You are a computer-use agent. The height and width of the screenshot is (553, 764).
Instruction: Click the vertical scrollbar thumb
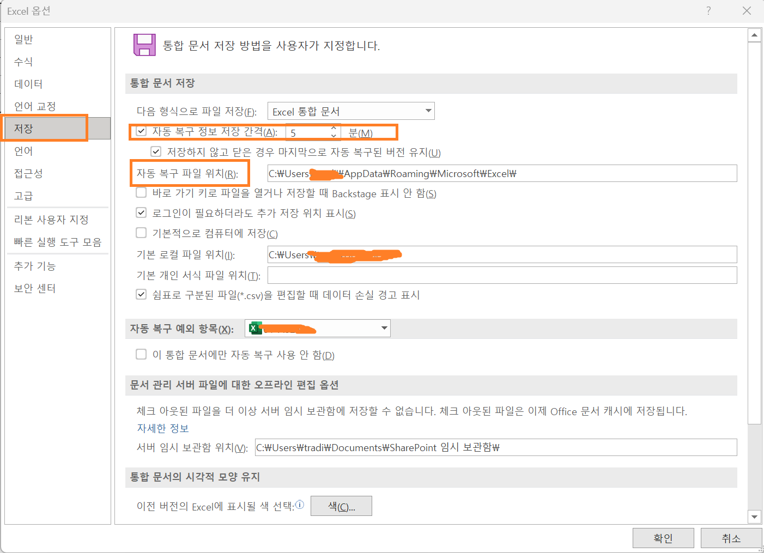[754, 233]
